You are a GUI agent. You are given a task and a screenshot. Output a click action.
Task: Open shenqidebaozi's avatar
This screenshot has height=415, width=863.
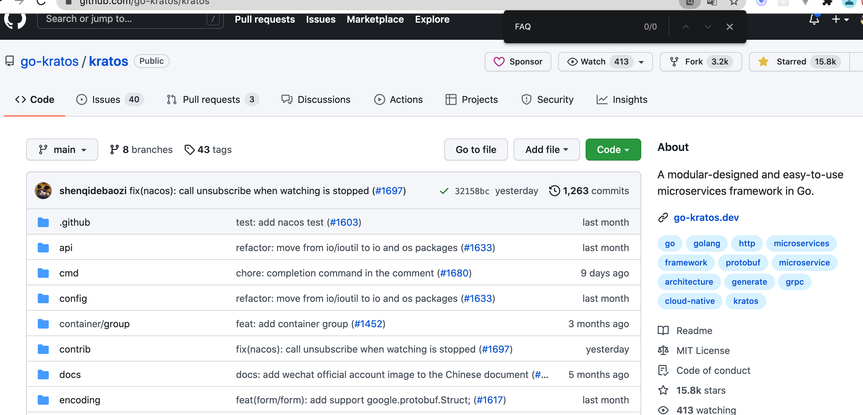[x=43, y=190]
